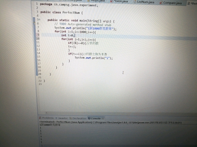Place cursor on line 9 int t=0
This screenshot has width=197, height=147.
coord(68,35)
